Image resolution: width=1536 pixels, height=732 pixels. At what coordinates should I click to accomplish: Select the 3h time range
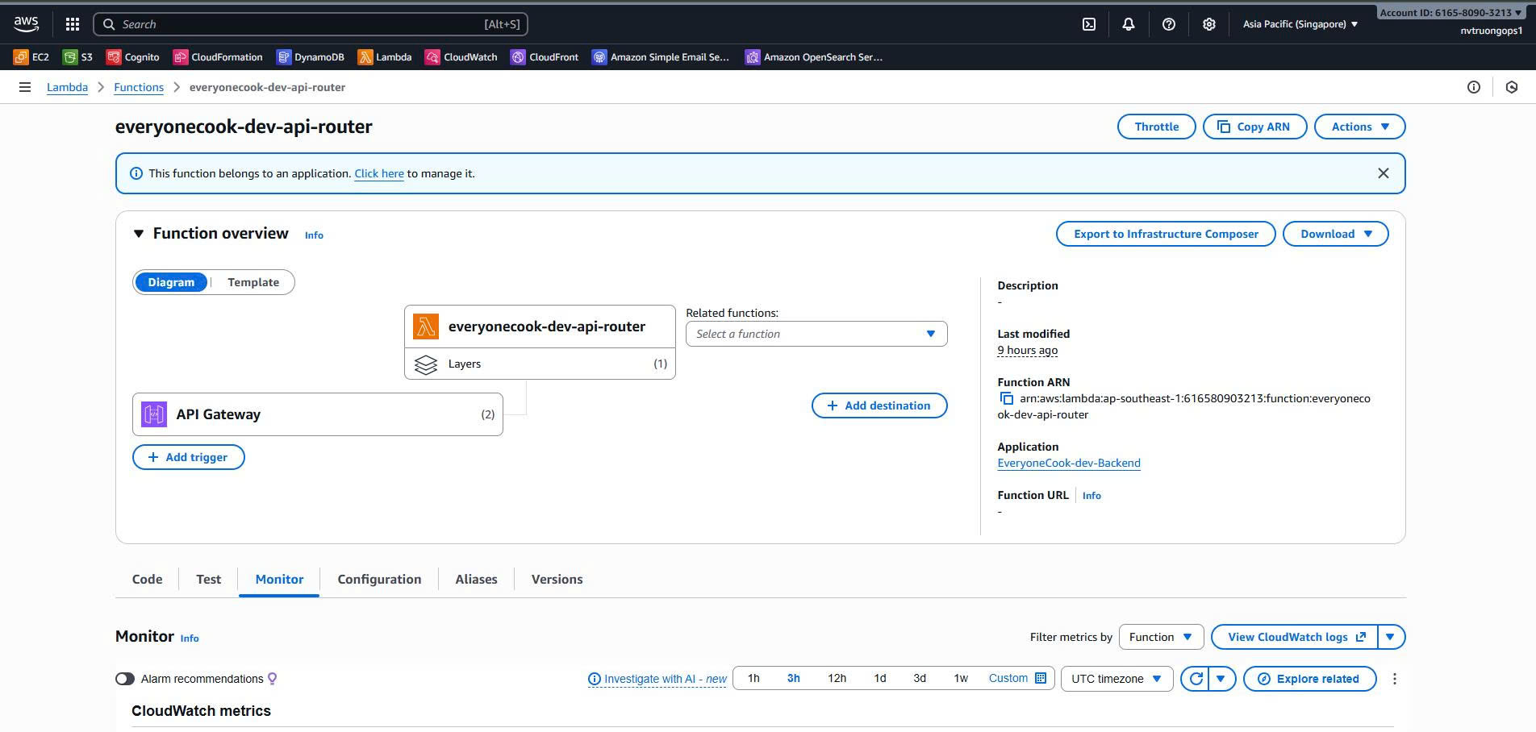pos(794,678)
